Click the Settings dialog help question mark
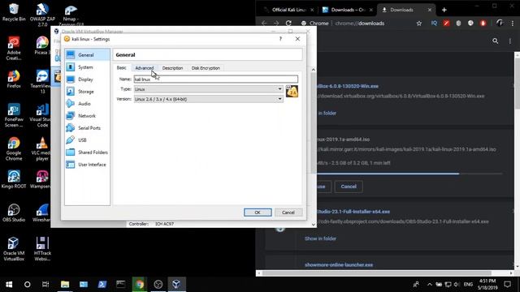The width and height of the screenshot is (520, 292). point(280,39)
